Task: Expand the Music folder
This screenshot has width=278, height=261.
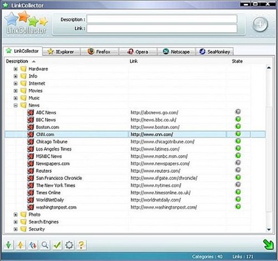Action: click(x=16, y=98)
